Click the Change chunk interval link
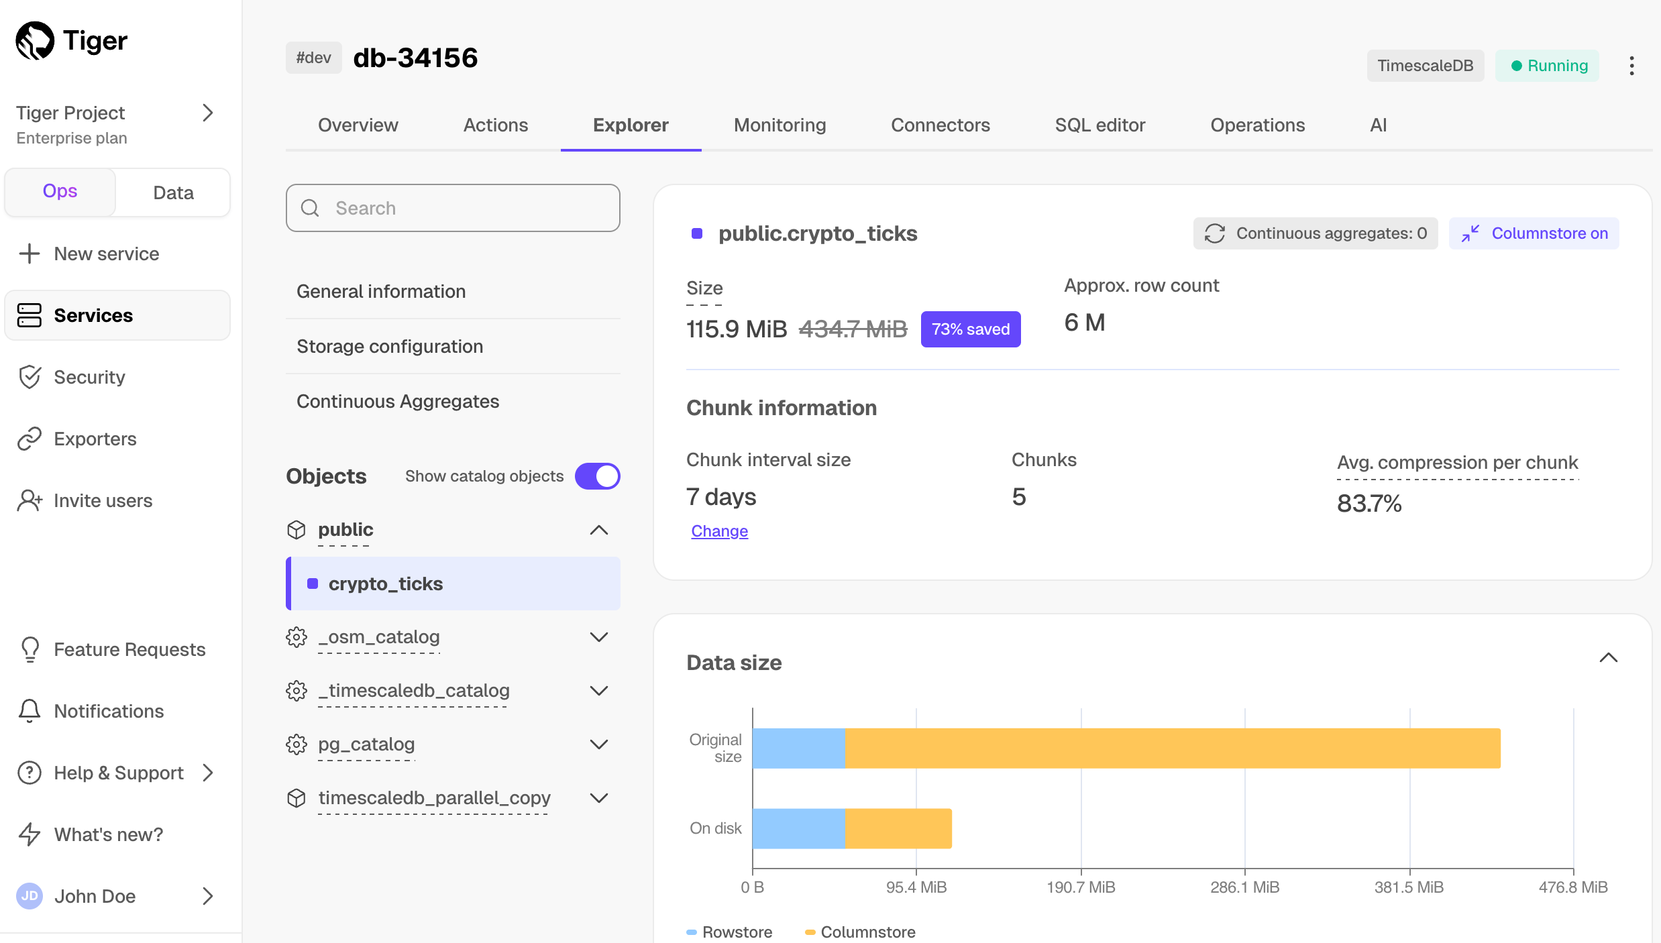This screenshot has height=943, width=1661. click(x=719, y=531)
